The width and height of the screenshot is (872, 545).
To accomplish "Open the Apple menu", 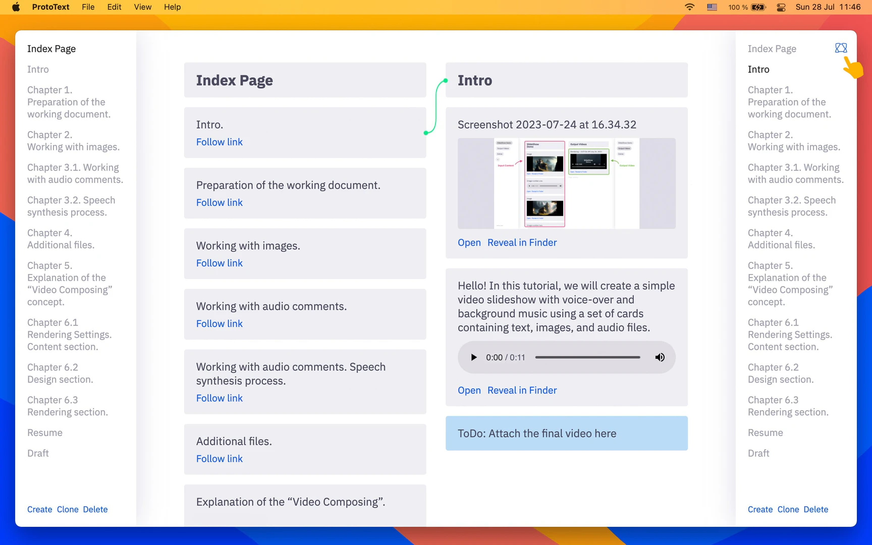I will [16, 7].
